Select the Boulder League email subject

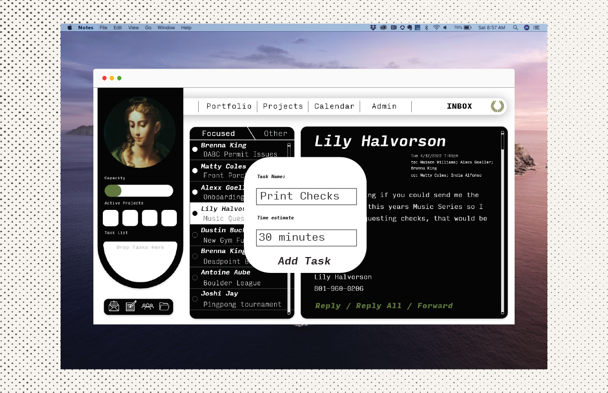pos(232,283)
